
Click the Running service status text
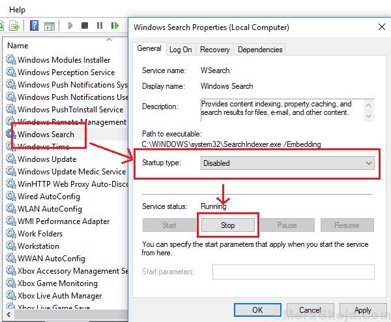[214, 206]
